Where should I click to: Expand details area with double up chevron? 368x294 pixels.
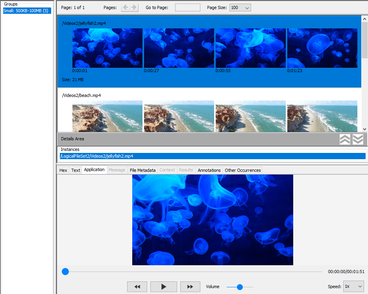345,139
